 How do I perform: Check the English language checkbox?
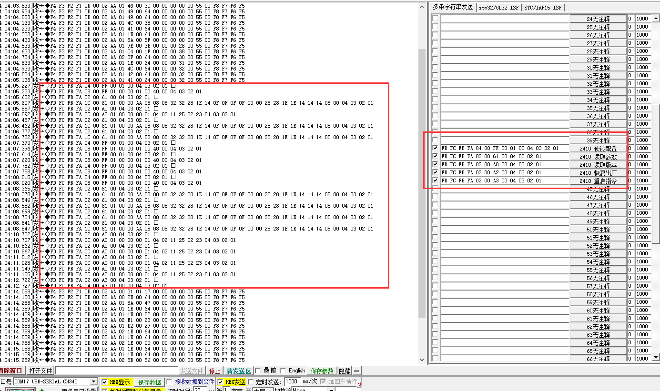click(x=283, y=371)
